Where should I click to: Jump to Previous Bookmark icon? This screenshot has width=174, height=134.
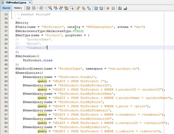(78, 8)
